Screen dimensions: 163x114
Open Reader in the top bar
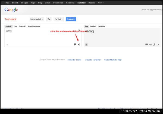tap(92, 3)
